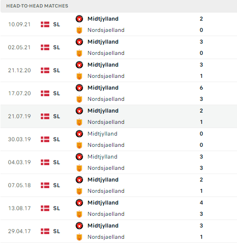Click Nordsjaelland crest in 10.09.21 match
The width and height of the screenshot is (237, 243).
click(79, 30)
